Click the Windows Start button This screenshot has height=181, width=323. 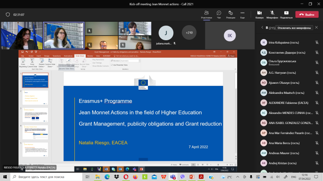point(5,177)
